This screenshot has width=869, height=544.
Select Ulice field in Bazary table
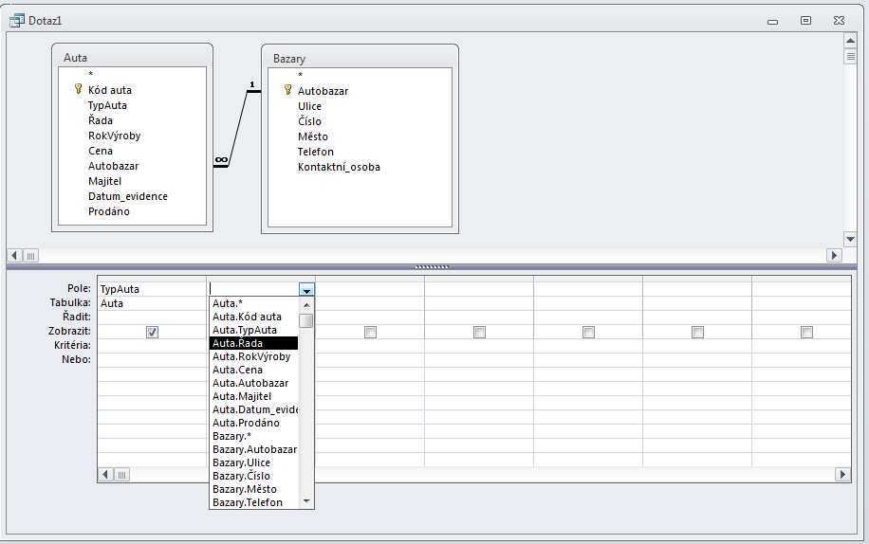coord(309,106)
